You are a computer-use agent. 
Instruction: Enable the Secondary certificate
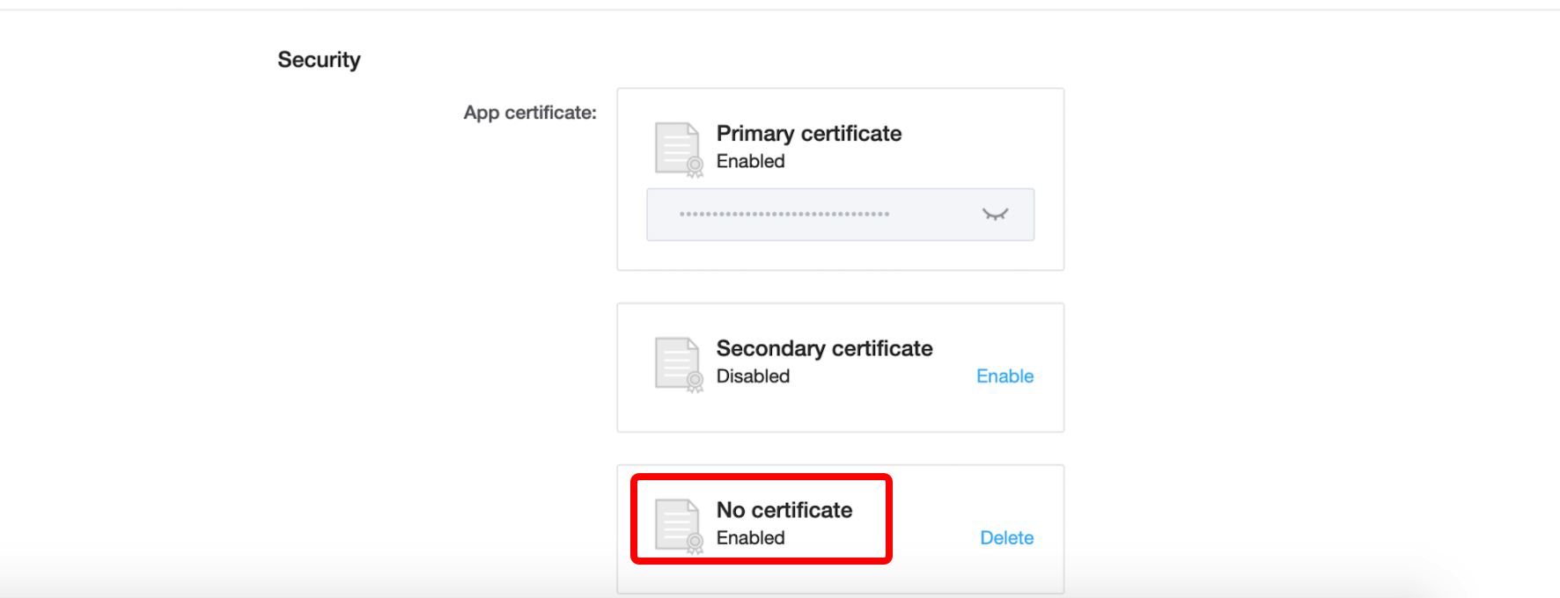point(1004,376)
